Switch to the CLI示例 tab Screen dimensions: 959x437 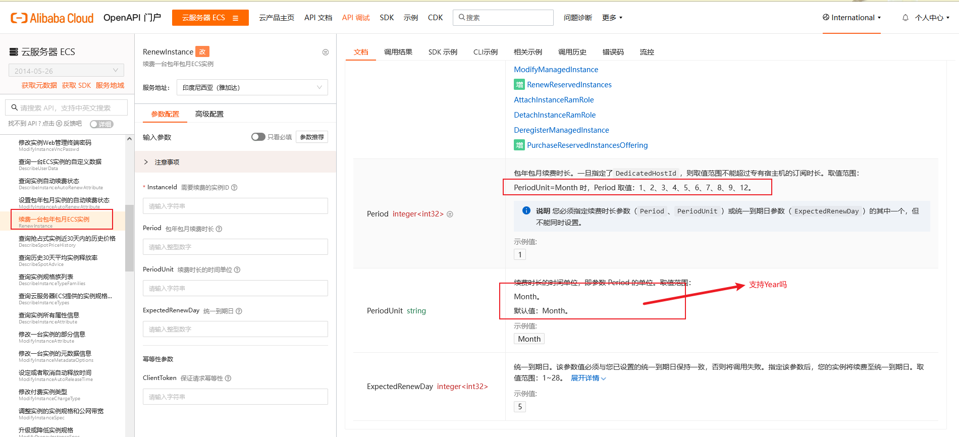point(486,52)
